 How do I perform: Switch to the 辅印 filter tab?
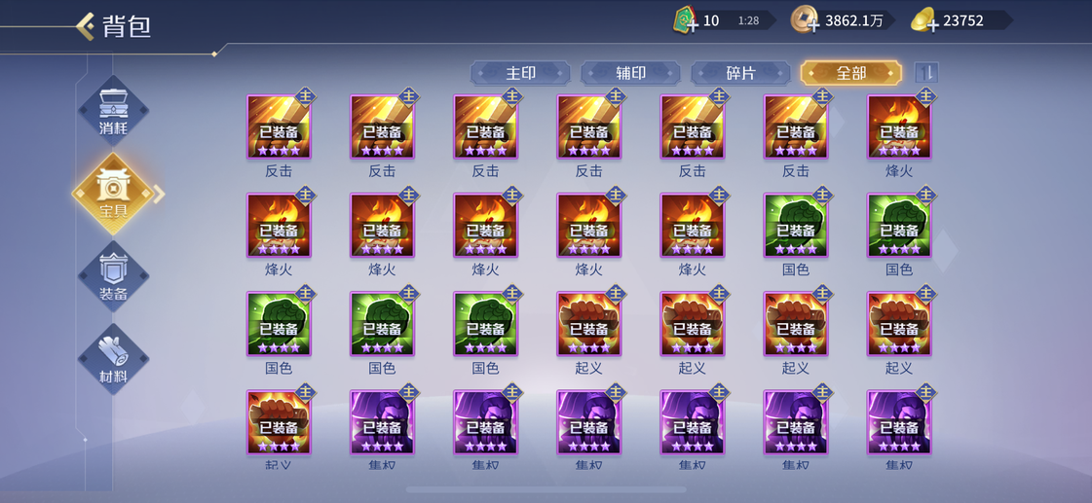631,73
